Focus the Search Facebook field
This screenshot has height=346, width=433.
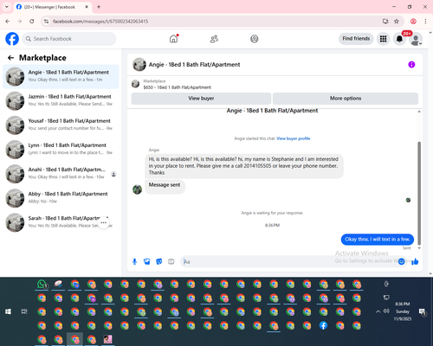pyautogui.click(x=69, y=39)
